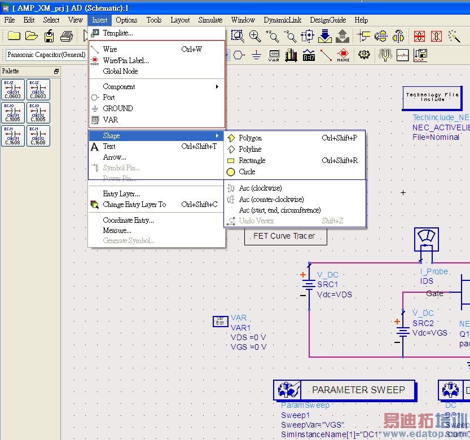Open the Simulate menu
The image size is (470, 440).
[x=210, y=20]
